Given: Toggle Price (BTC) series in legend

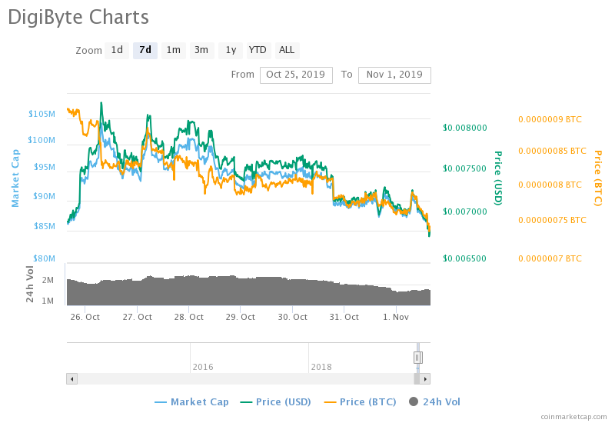Looking at the screenshot, I should pyautogui.click(x=360, y=401).
